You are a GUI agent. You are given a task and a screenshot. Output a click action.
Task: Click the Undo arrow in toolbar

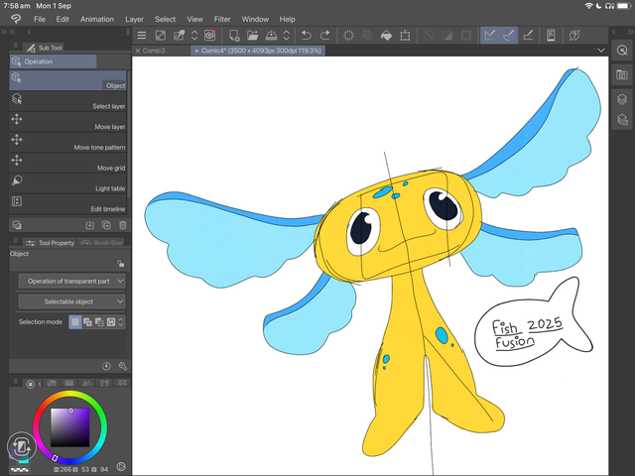click(x=307, y=36)
